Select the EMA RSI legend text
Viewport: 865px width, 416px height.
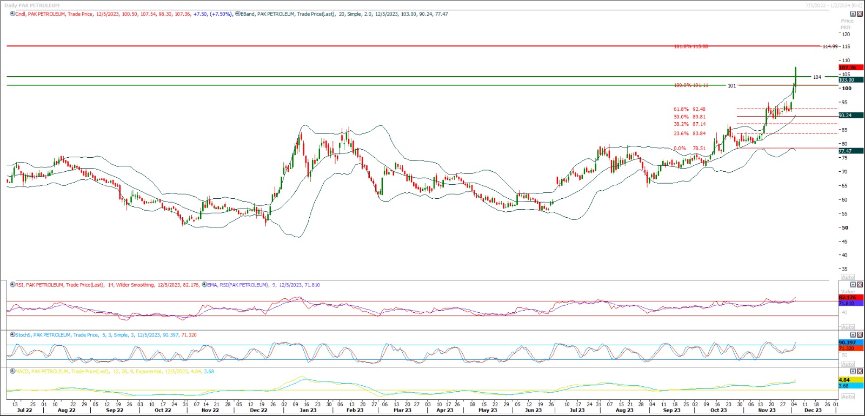click(263, 285)
